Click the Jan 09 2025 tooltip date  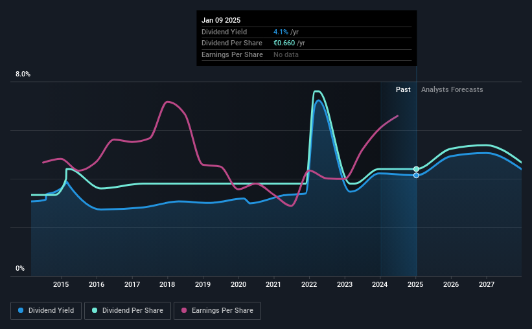coord(221,20)
